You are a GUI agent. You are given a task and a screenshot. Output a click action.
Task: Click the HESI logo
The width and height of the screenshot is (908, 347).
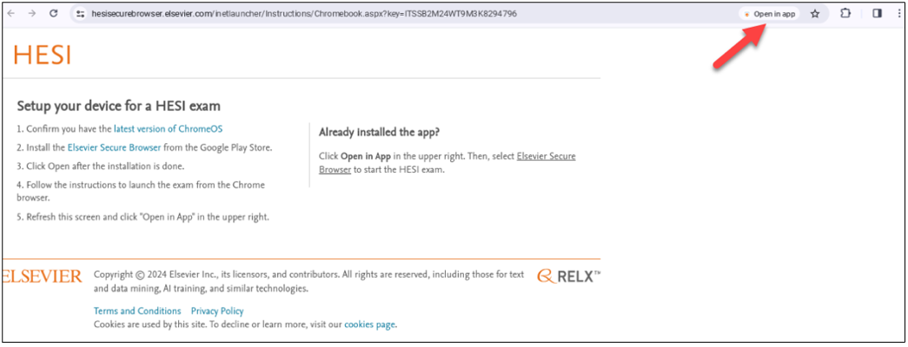[42, 56]
